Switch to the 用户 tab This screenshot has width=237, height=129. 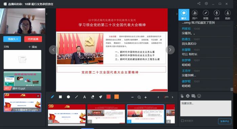pos(195,15)
